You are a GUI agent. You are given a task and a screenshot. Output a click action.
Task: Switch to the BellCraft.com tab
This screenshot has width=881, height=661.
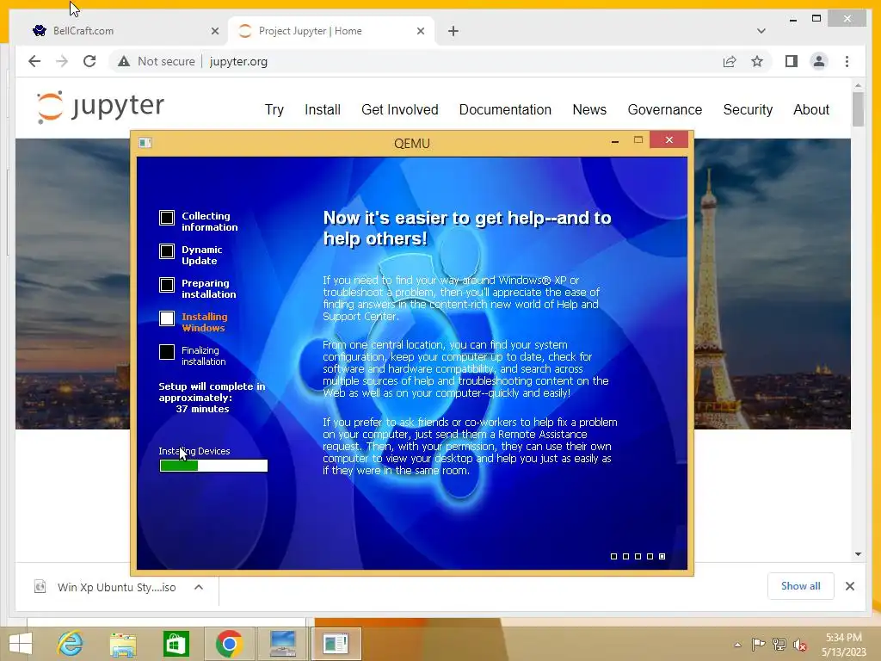click(x=124, y=31)
